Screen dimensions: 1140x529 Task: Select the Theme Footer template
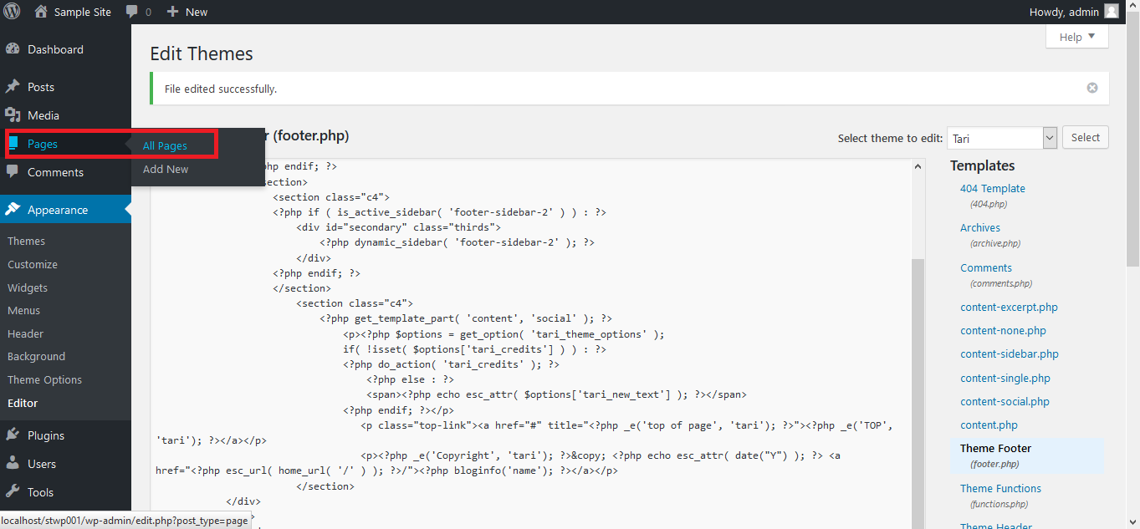(995, 449)
